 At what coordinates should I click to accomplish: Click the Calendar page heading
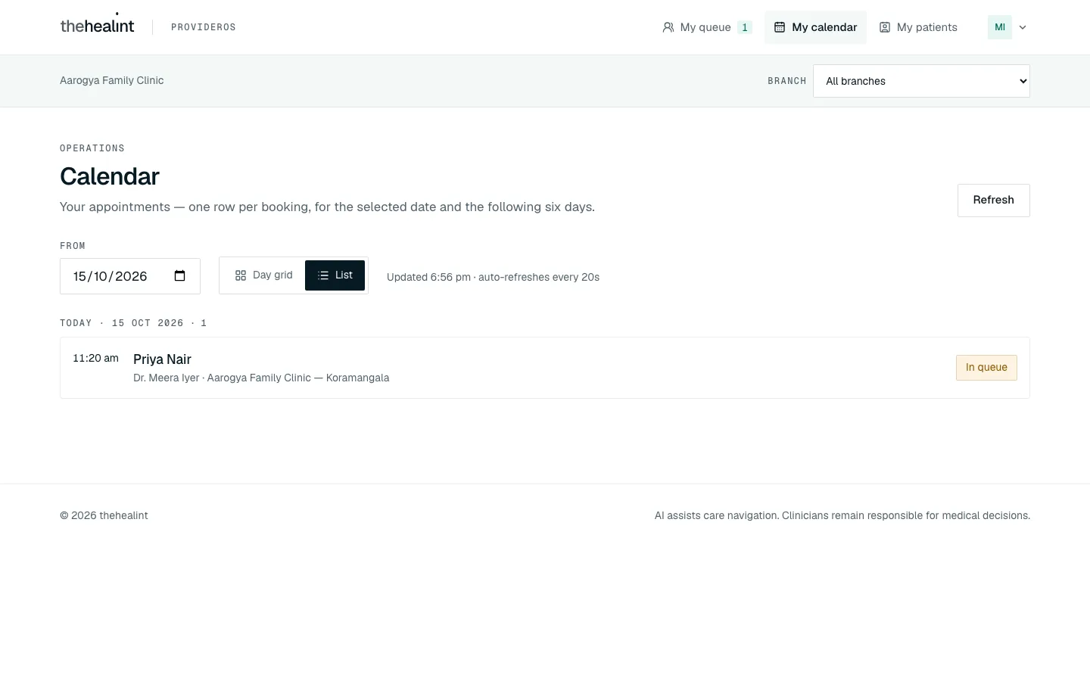(x=110, y=176)
